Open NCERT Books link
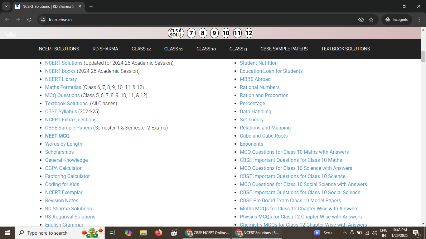426x239 pixels. click(60, 71)
